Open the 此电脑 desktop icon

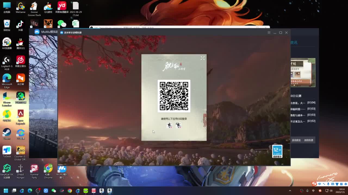[7, 8]
